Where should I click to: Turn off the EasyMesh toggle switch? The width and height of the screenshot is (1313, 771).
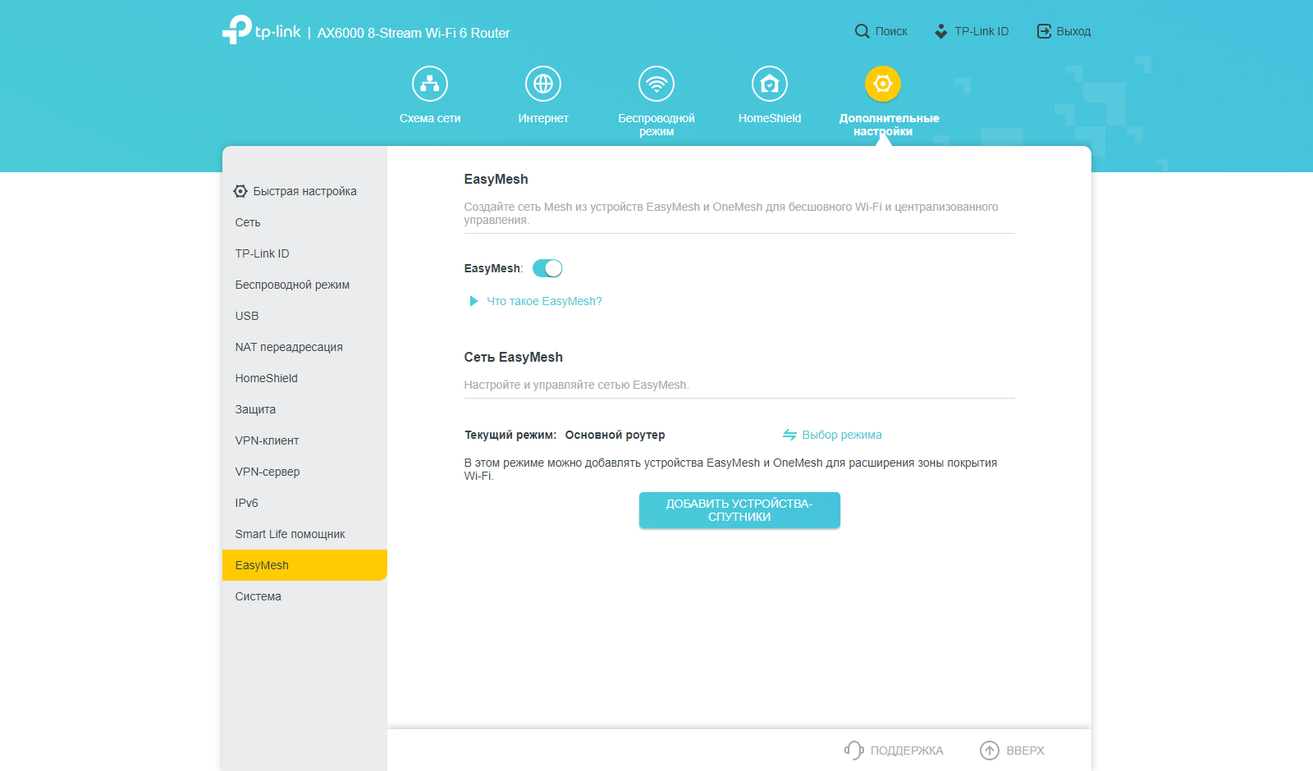click(x=547, y=268)
